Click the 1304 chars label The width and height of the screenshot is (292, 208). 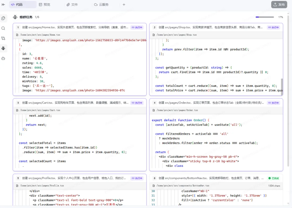(274, 186)
